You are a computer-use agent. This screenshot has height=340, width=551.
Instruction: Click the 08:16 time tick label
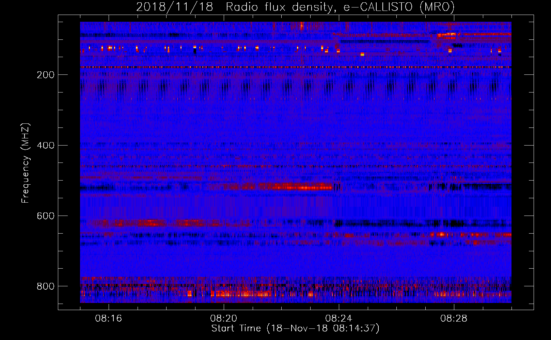(109, 319)
